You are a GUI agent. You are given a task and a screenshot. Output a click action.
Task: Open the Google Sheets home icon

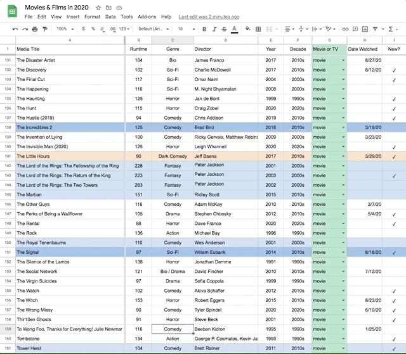click(x=12, y=11)
